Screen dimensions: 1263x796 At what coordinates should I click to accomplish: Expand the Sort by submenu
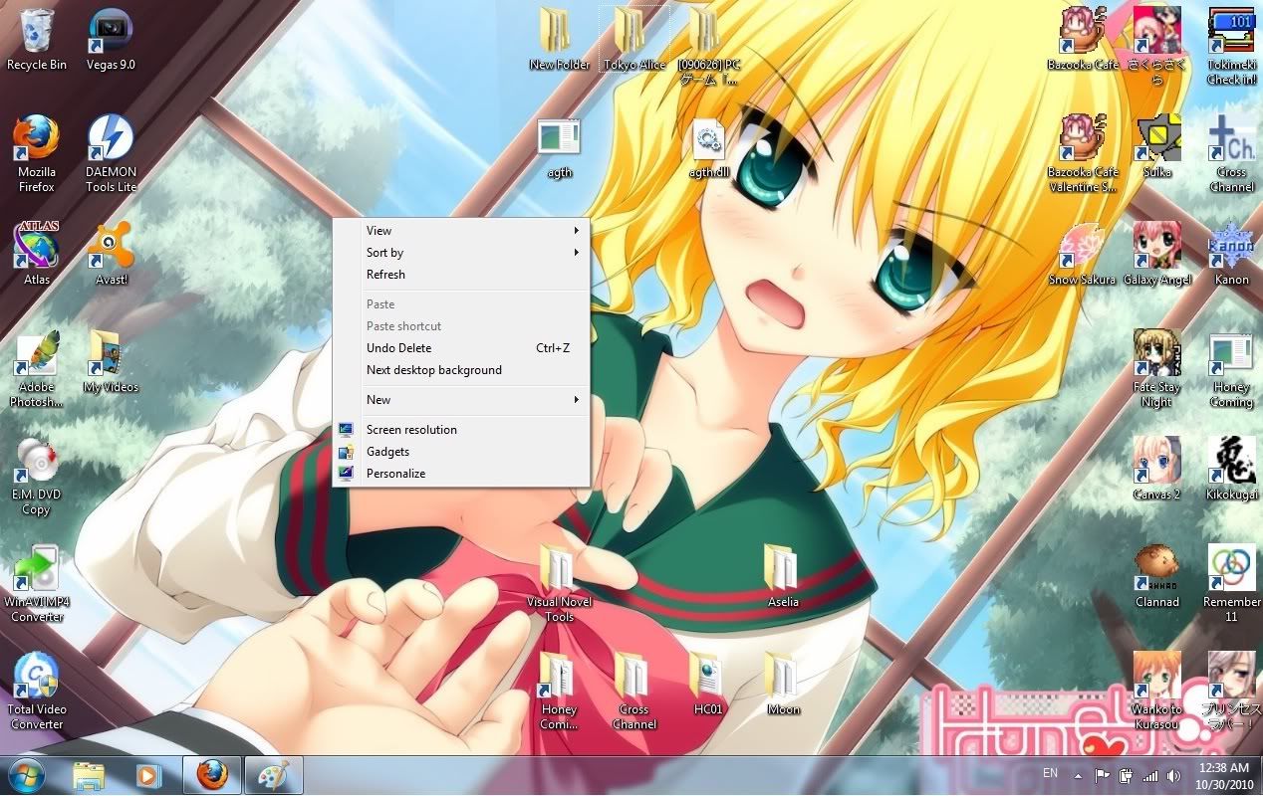[461, 253]
